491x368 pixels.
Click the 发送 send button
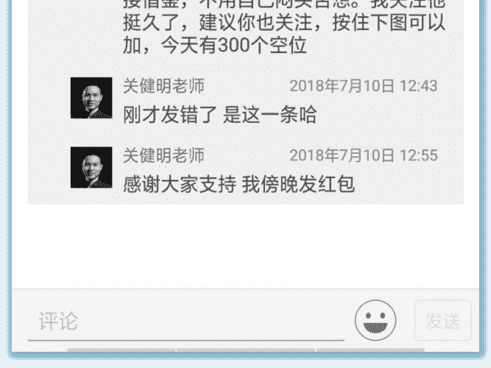(x=442, y=320)
